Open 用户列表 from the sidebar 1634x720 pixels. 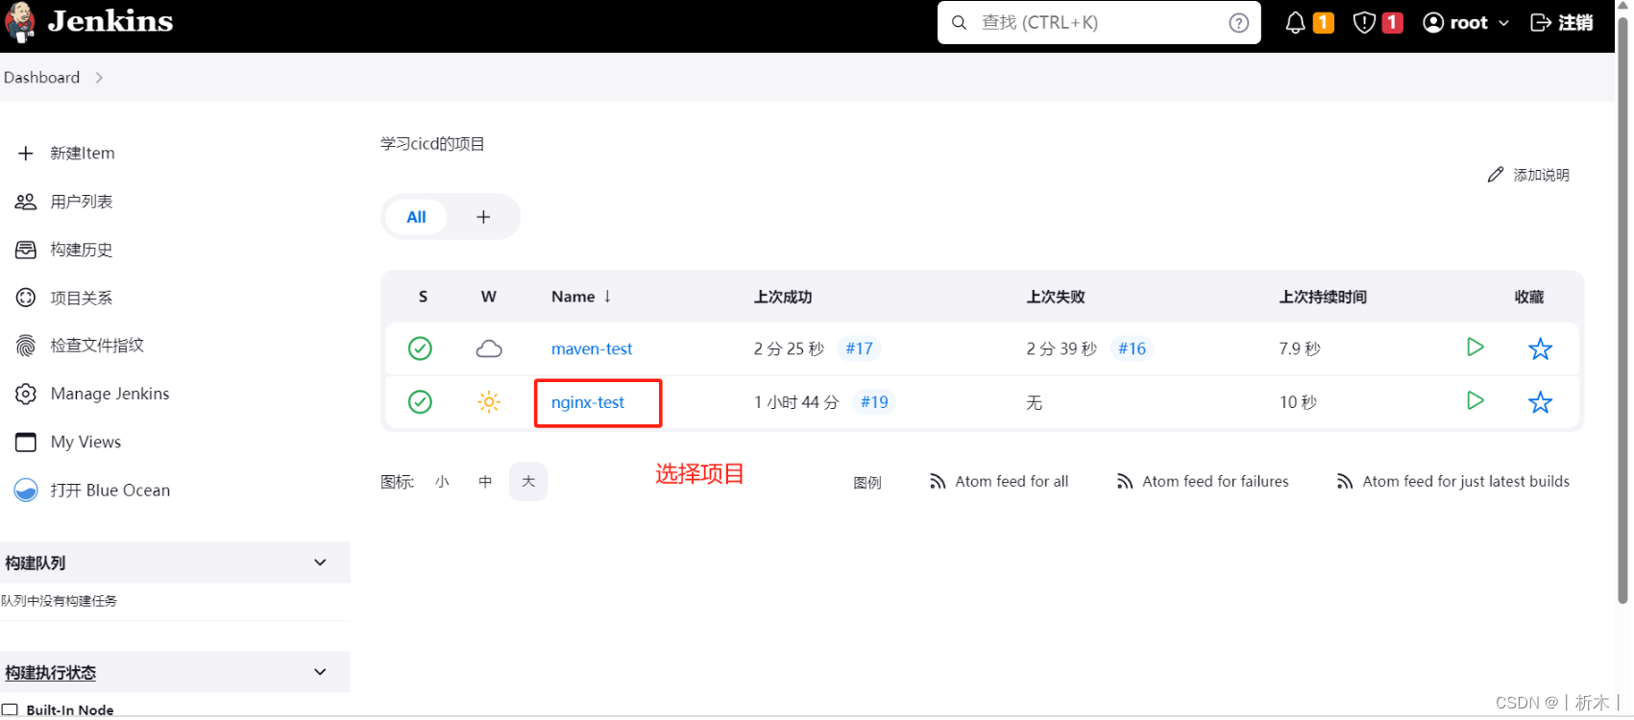[x=82, y=202]
